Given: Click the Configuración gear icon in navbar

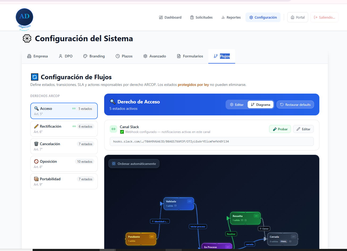Looking at the screenshot, I should [251, 17].
